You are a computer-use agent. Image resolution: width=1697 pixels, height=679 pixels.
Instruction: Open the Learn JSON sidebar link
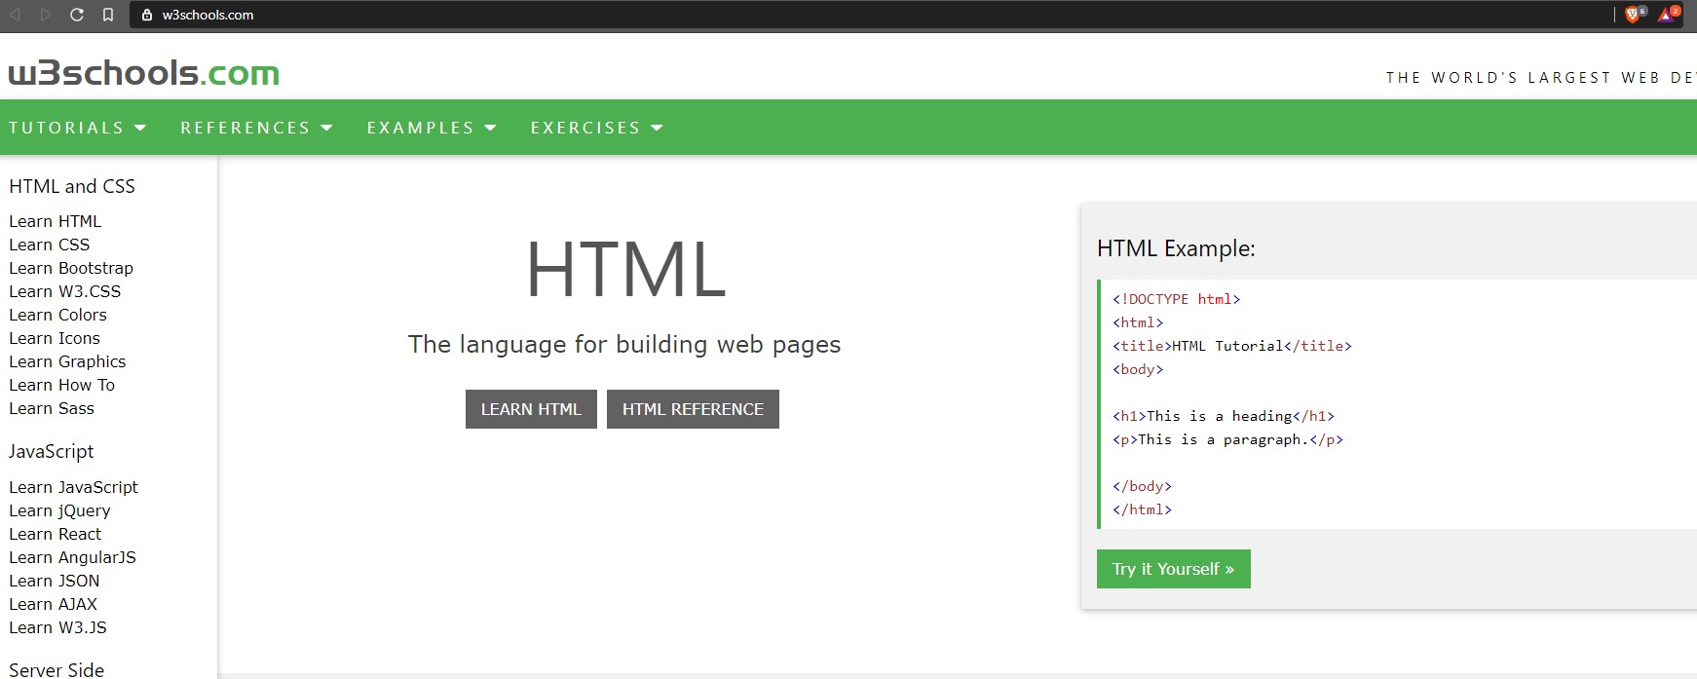click(55, 581)
